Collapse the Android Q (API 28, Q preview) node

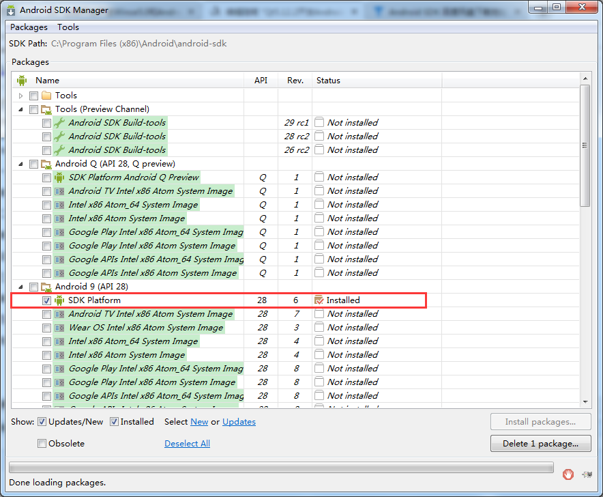[x=20, y=164]
